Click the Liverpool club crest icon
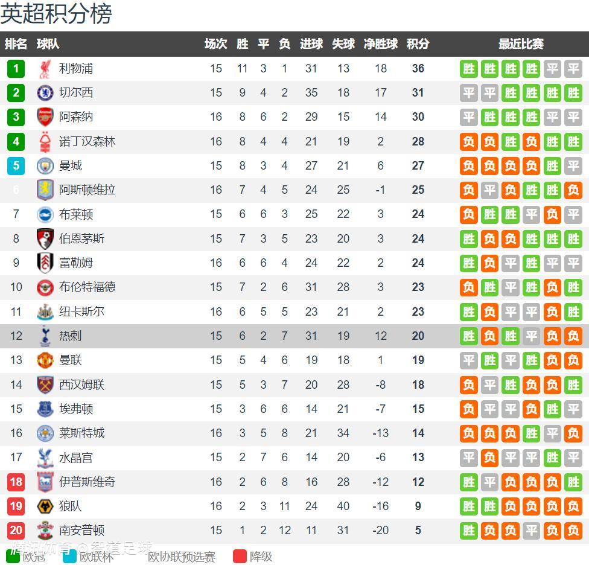This screenshot has height=565, width=589. tap(45, 69)
